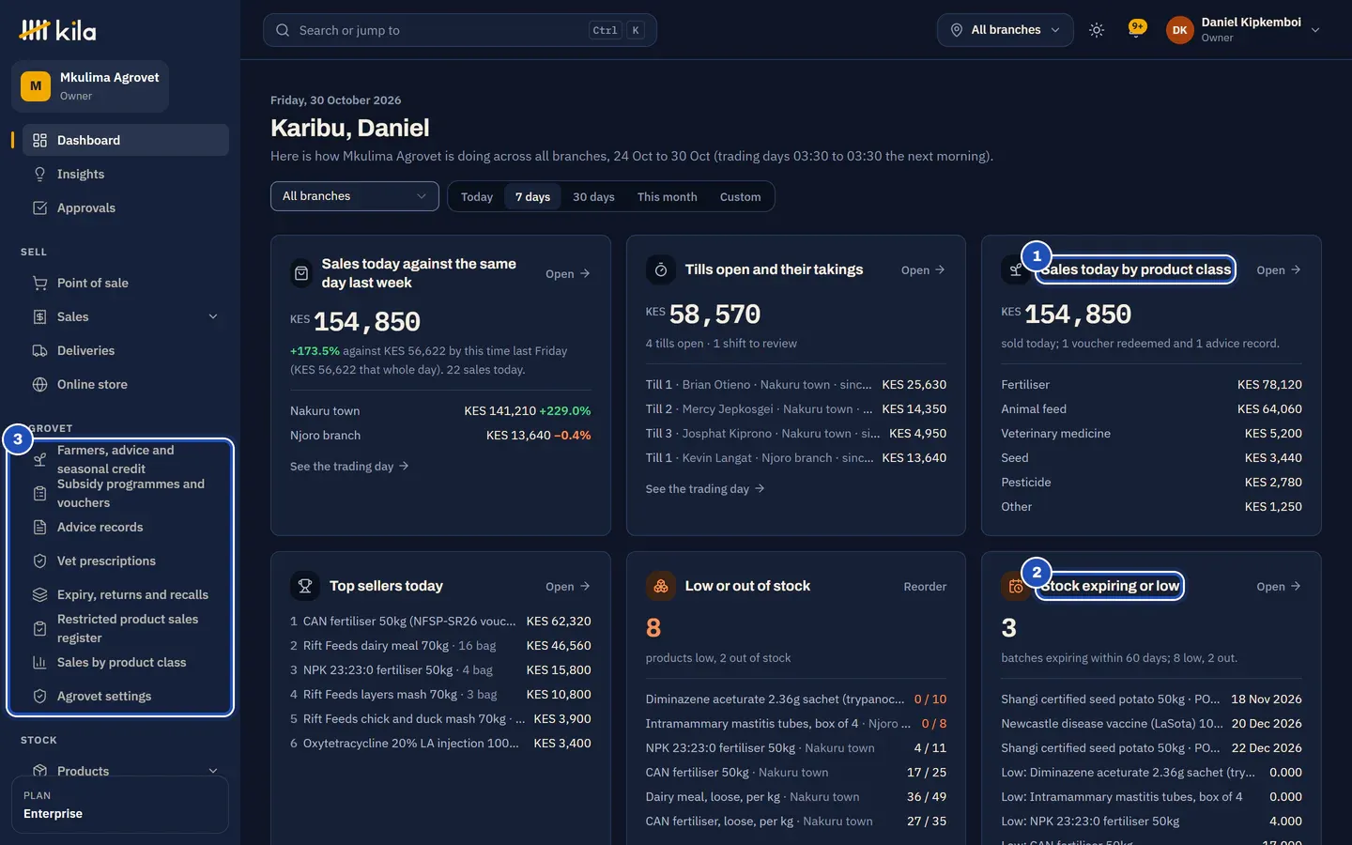Open the notifications icon with 9+ badge

point(1136,30)
